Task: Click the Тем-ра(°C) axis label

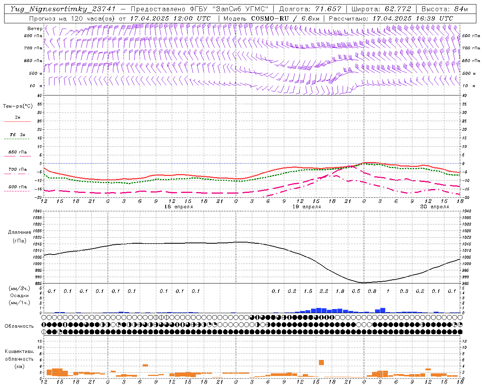Action: click(x=18, y=106)
